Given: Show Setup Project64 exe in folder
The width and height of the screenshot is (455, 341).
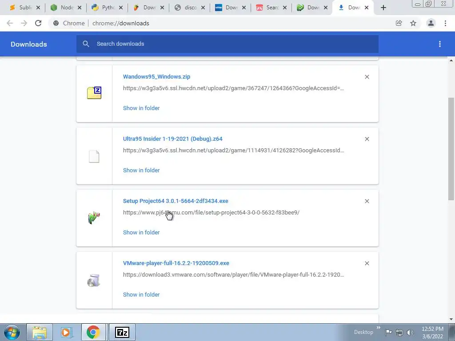Looking at the screenshot, I should [x=141, y=232].
